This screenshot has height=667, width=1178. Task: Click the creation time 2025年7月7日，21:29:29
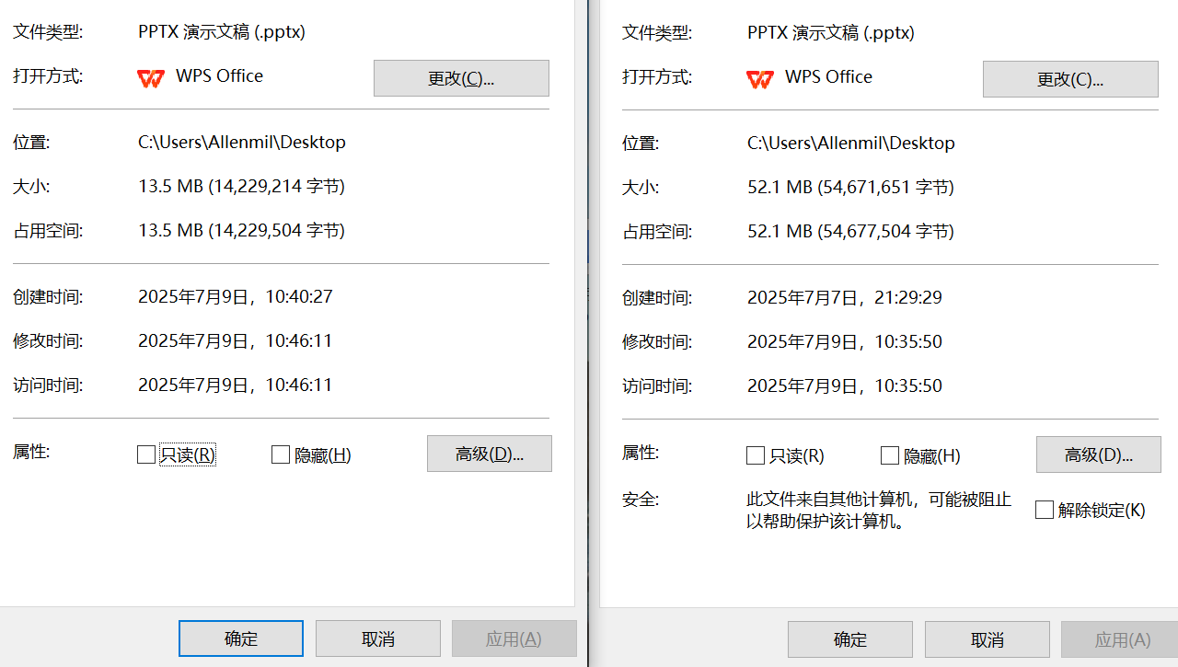845,298
